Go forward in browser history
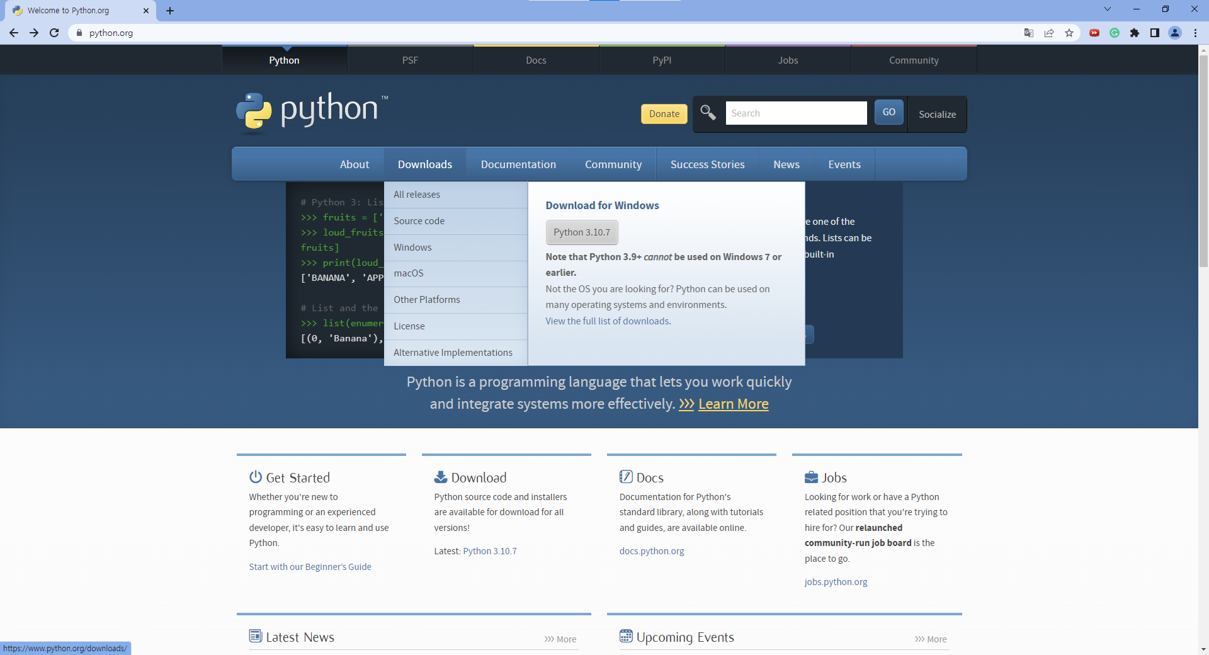 (x=34, y=33)
